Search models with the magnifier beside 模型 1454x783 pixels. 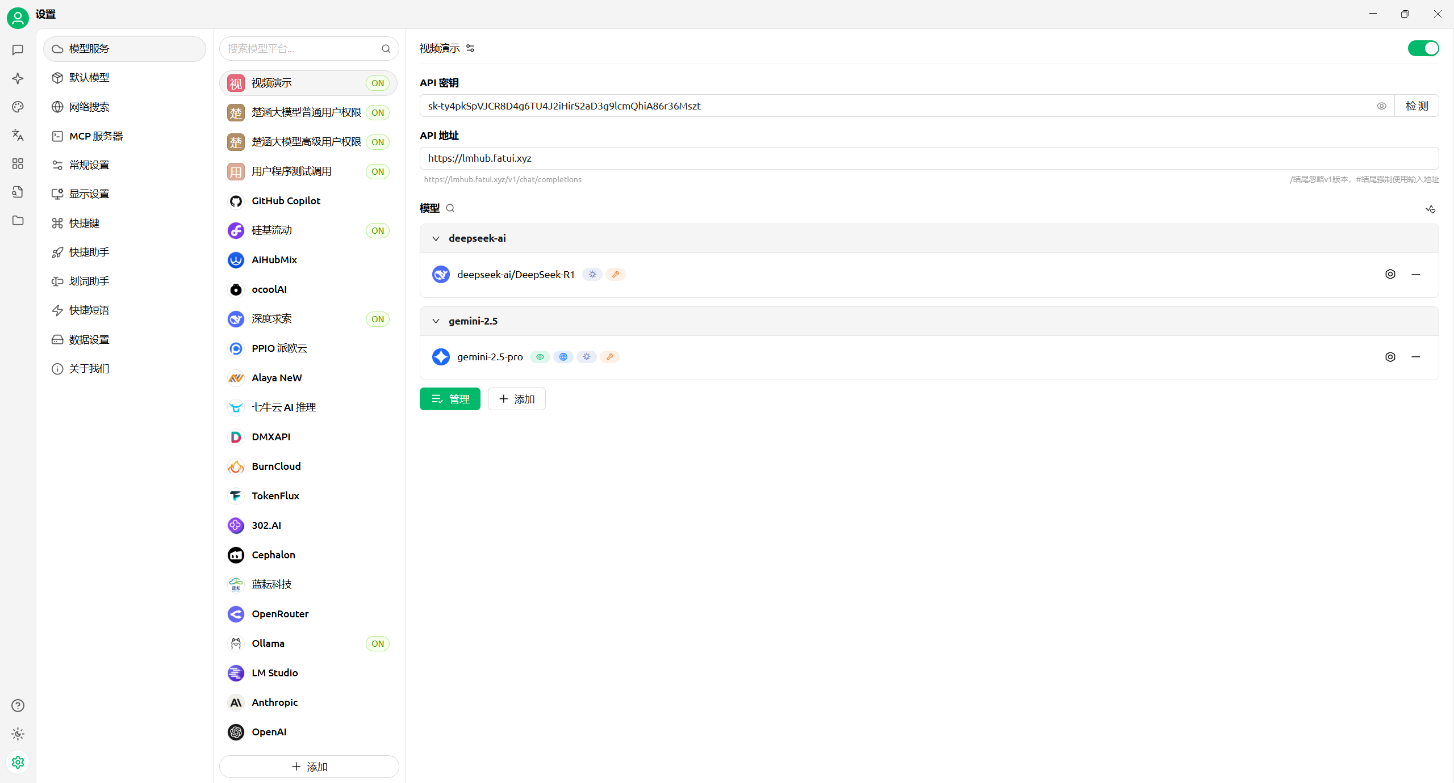click(450, 208)
